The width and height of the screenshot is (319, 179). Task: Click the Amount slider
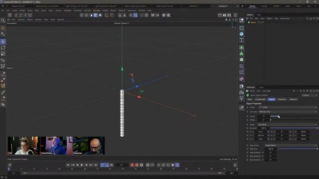click(294, 128)
